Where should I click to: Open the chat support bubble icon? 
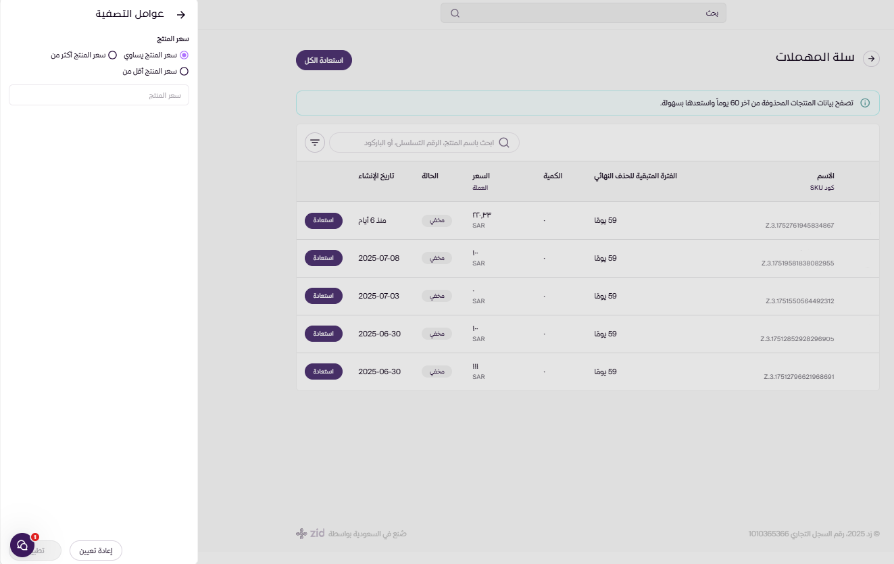(x=22, y=545)
